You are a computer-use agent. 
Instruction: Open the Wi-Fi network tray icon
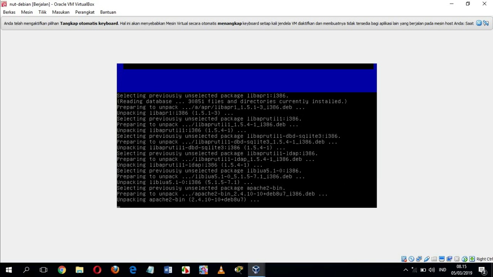(x=414, y=270)
